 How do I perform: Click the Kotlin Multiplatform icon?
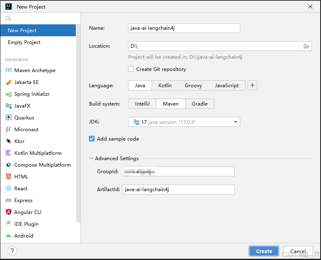(9, 153)
